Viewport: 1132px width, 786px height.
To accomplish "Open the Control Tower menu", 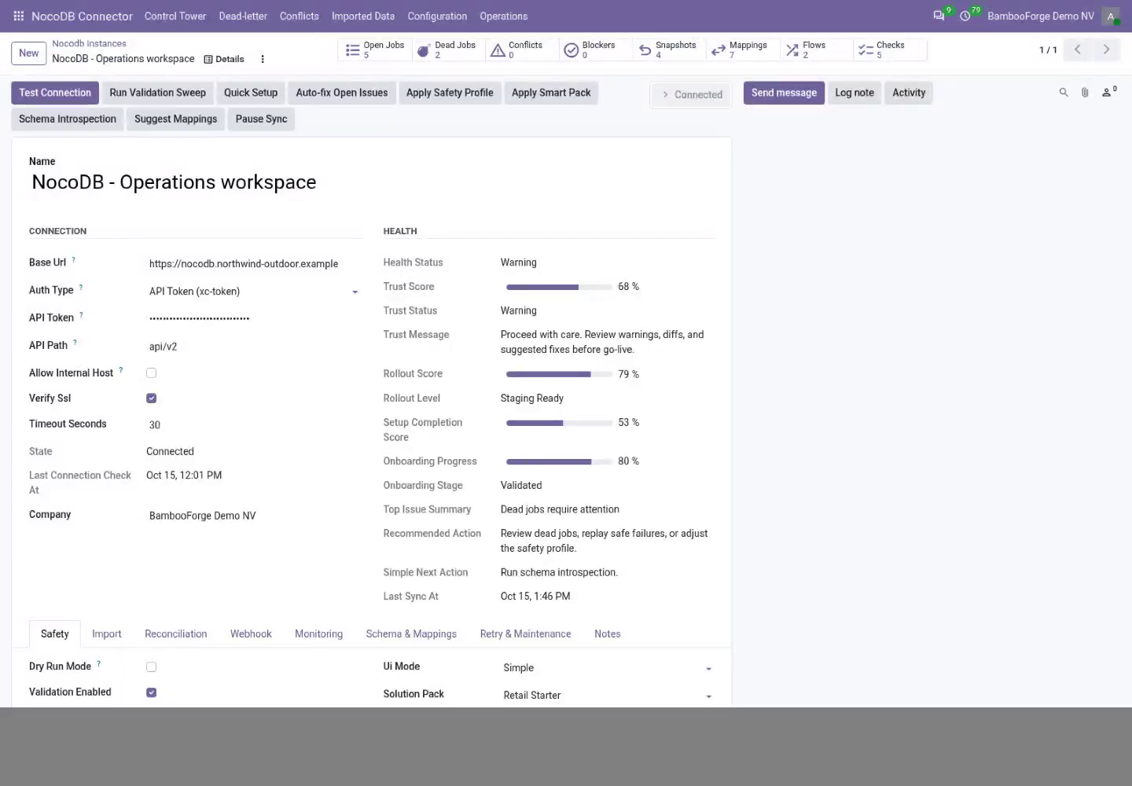I will point(175,16).
